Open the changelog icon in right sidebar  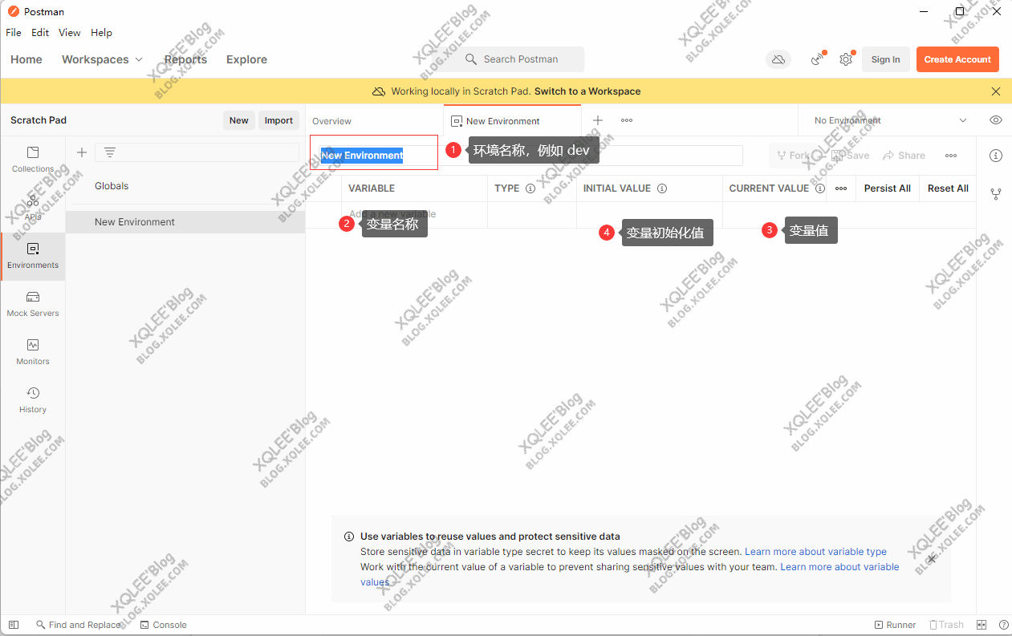tap(996, 194)
